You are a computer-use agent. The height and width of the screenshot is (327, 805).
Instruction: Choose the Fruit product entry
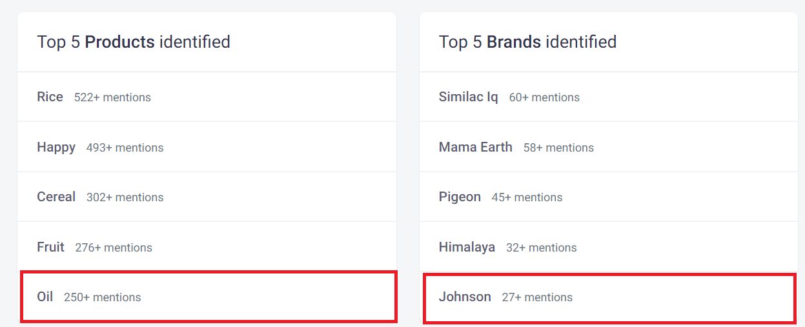[x=51, y=247]
